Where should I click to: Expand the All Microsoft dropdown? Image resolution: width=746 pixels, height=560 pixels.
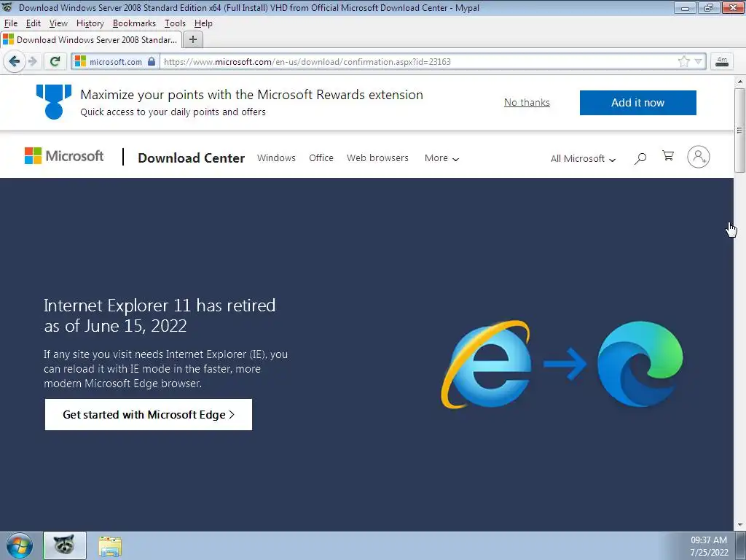pos(583,158)
